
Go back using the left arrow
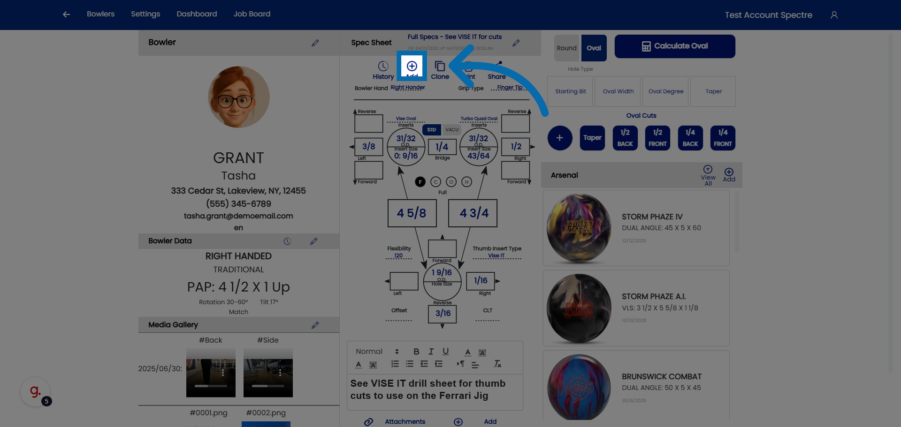point(66,15)
